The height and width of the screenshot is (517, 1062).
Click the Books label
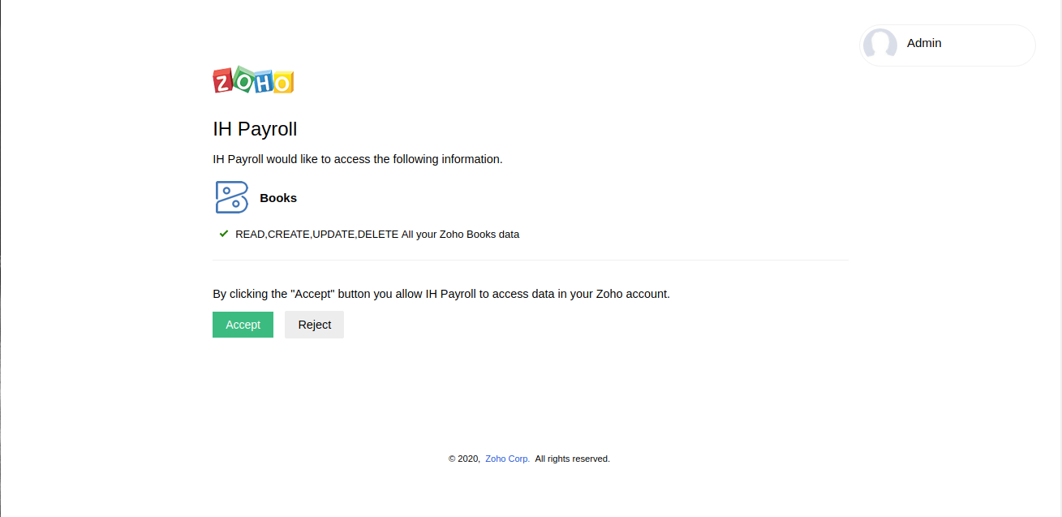coord(278,198)
